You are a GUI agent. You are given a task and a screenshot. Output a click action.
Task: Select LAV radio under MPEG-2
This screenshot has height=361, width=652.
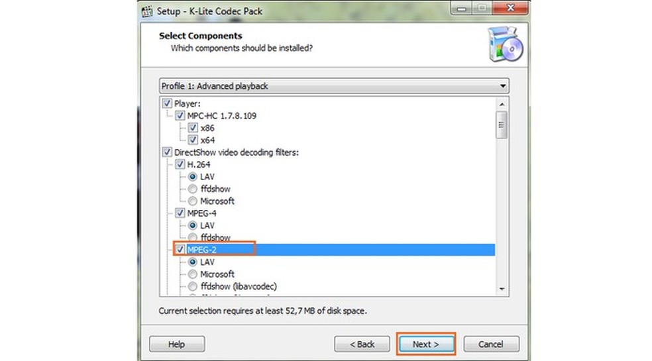click(193, 262)
